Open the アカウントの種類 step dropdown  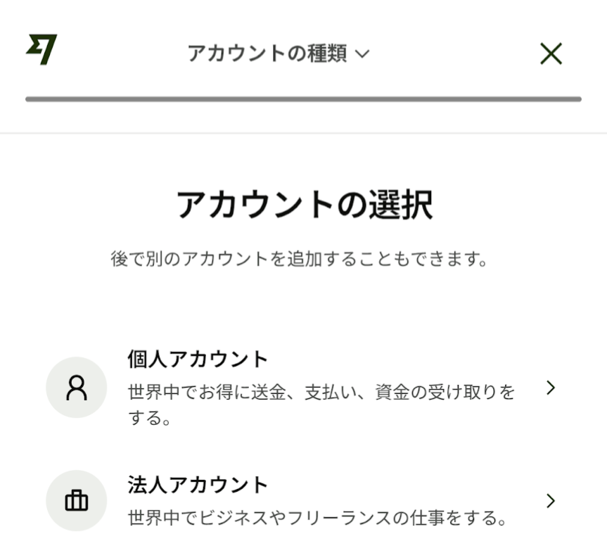pos(267,53)
